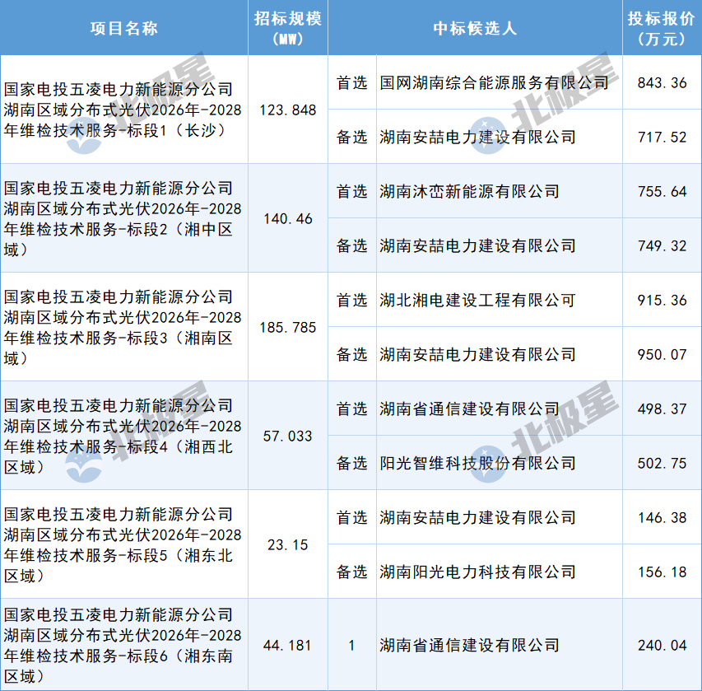Click the 123.848 scale value
This screenshot has height=691, width=702.
(288, 110)
